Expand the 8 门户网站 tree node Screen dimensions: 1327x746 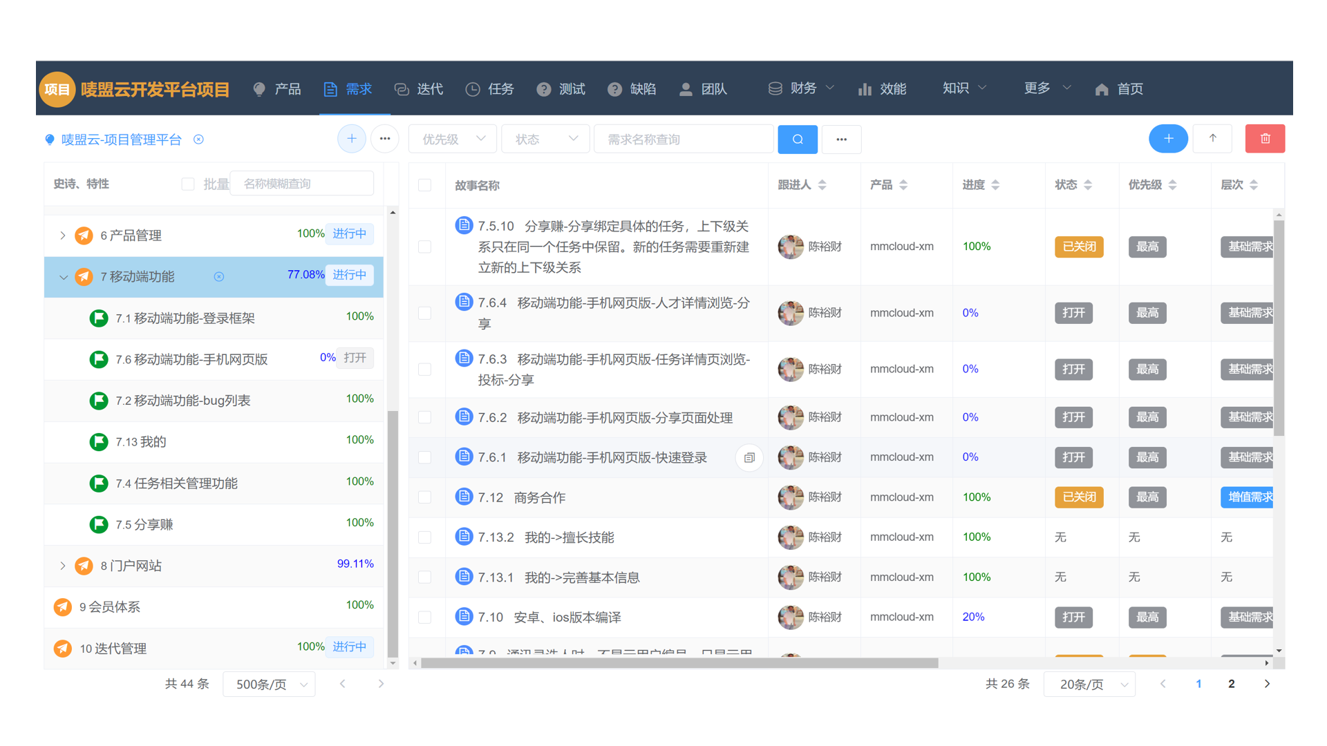point(63,565)
